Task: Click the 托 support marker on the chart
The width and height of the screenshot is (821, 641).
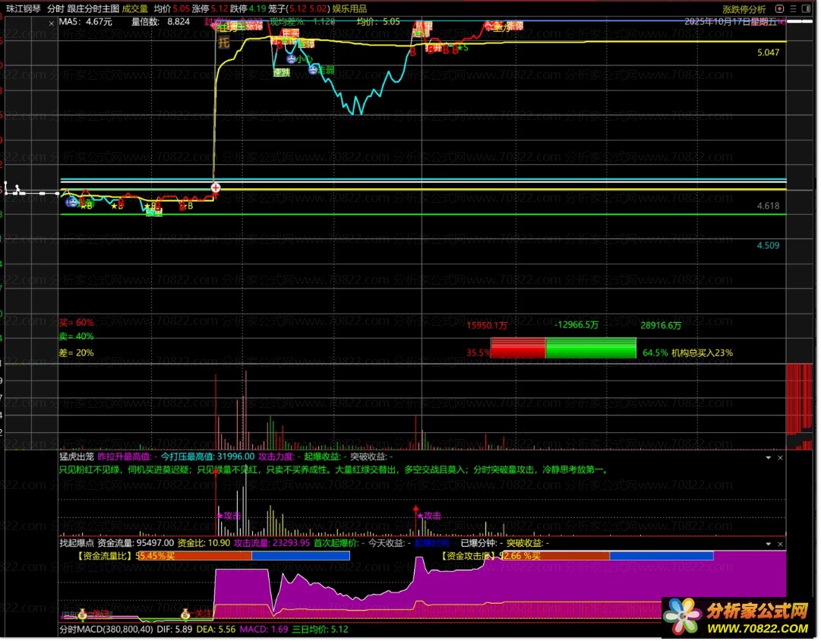Action: coord(224,43)
